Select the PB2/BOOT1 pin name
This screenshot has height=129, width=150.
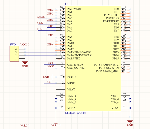tap(111, 15)
